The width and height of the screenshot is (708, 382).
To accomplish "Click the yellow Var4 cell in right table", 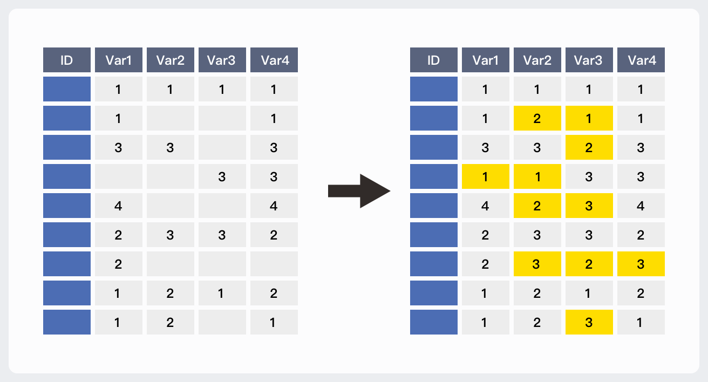I will [x=641, y=264].
